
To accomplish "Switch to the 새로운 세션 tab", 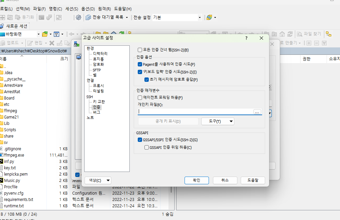I will pyautogui.click(x=14, y=26).
